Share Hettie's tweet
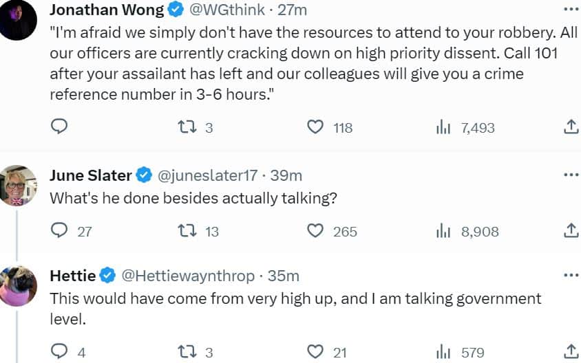This screenshot has width=581, height=363. tap(571, 351)
